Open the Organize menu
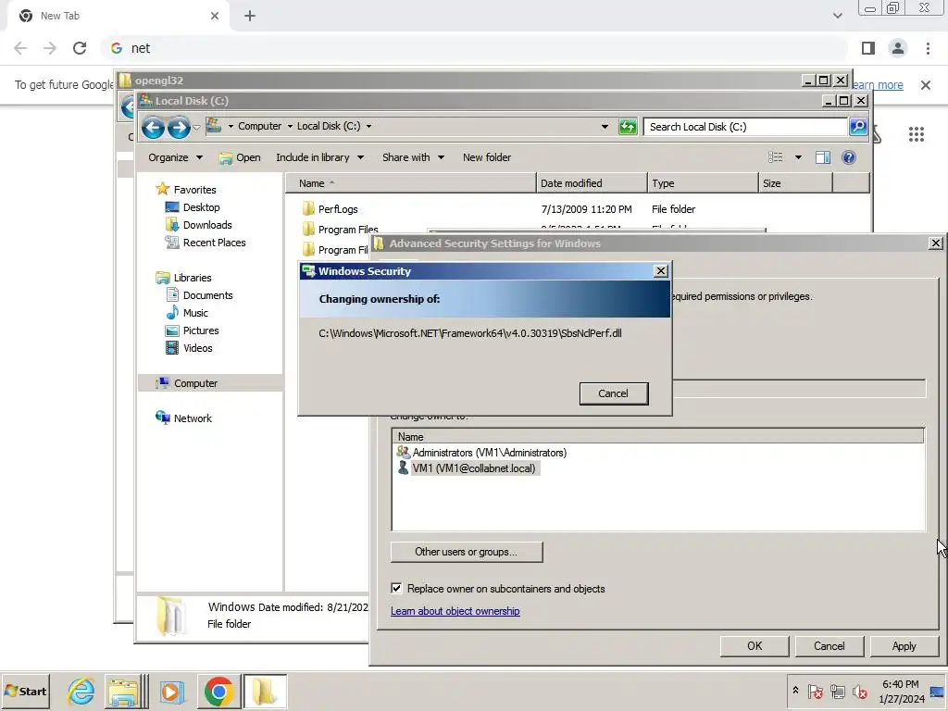Screen dimensions: 948x711 pyautogui.click(x=175, y=157)
